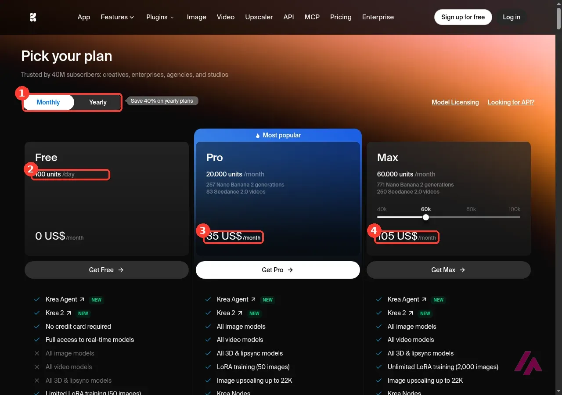This screenshot has height=395, width=562.
Task: Click the Sign up for free button
Action: 463,17
